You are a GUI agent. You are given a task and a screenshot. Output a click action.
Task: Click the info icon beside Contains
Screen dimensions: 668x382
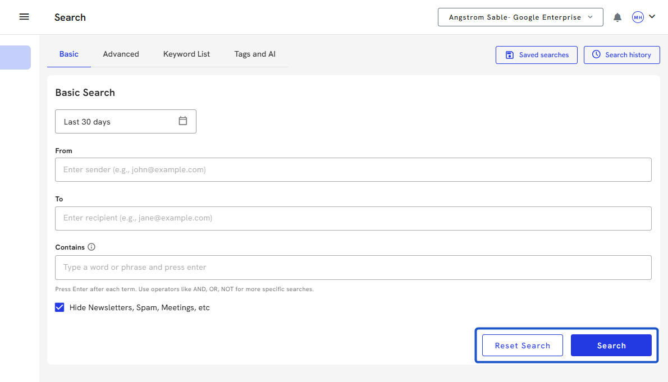click(x=91, y=247)
